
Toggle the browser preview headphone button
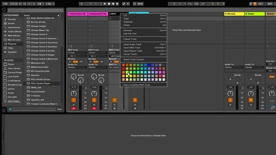tap(10, 109)
